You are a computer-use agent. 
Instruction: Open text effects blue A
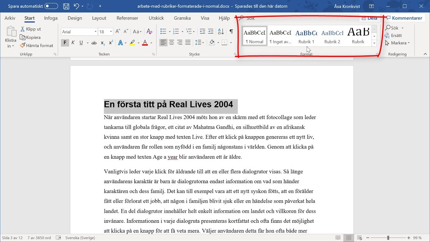click(120, 43)
